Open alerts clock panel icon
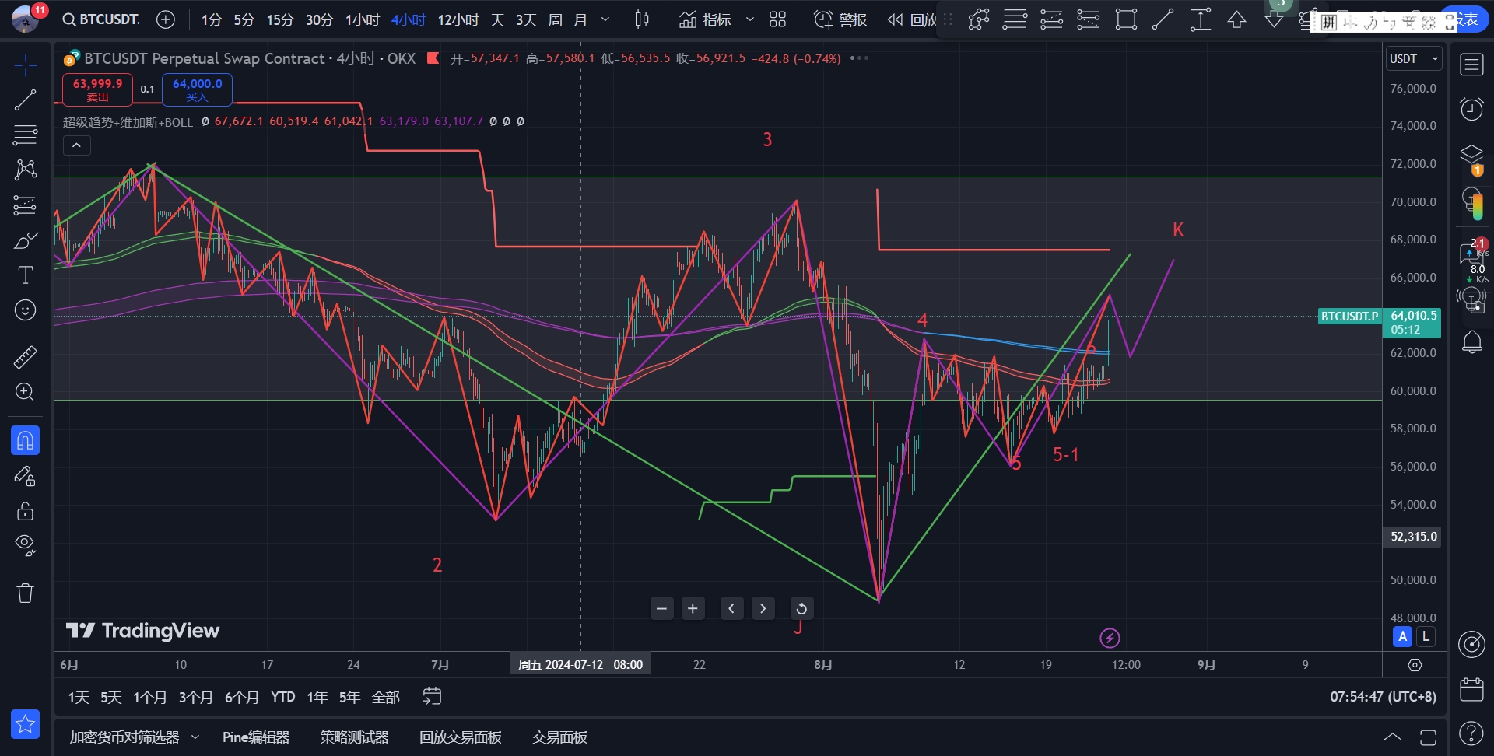The height and width of the screenshot is (756, 1494). [x=1471, y=109]
